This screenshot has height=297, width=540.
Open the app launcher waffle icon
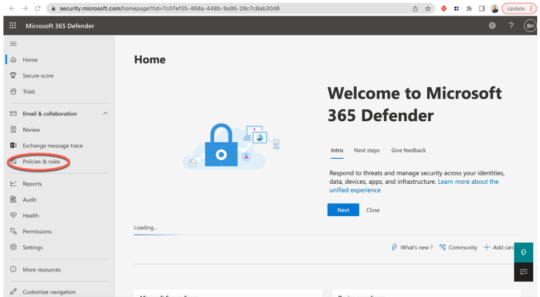click(13, 26)
